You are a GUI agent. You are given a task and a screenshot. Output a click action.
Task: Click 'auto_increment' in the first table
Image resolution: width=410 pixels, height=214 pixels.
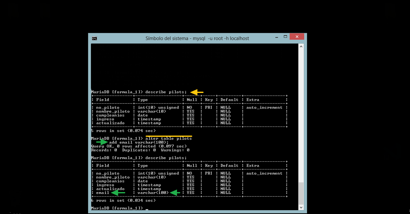pyautogui.click(x=264, y=107)
